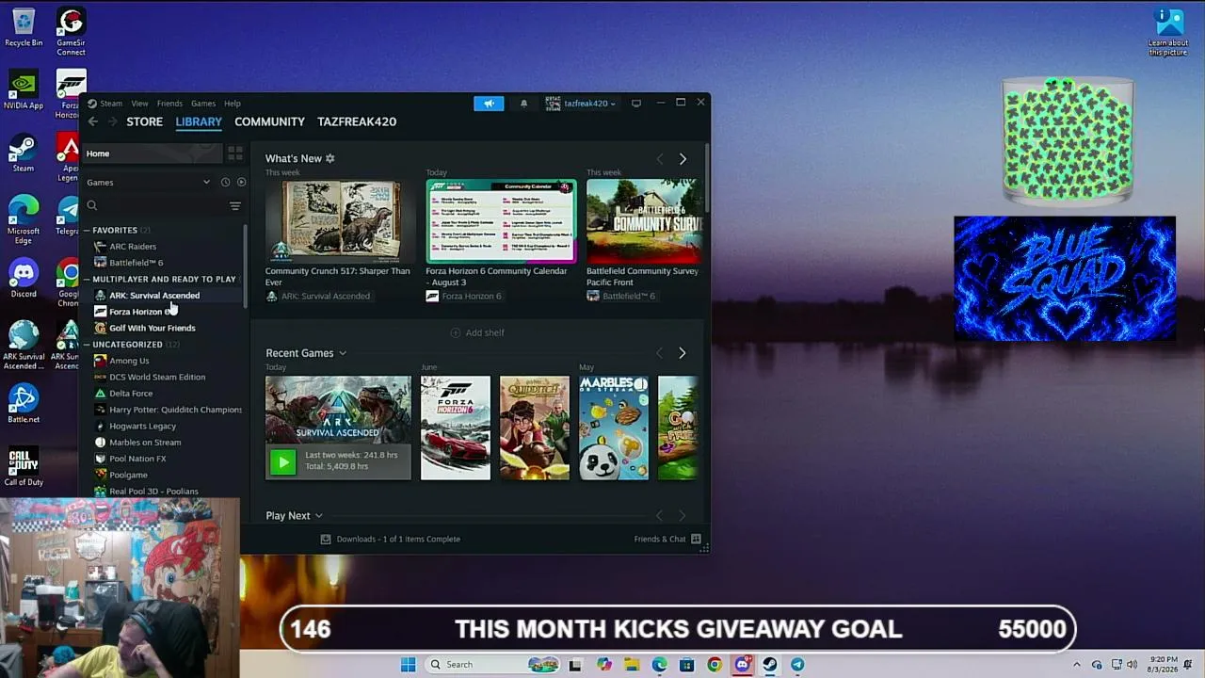Collapse Multiplayer and Ready to Play category

87,279
